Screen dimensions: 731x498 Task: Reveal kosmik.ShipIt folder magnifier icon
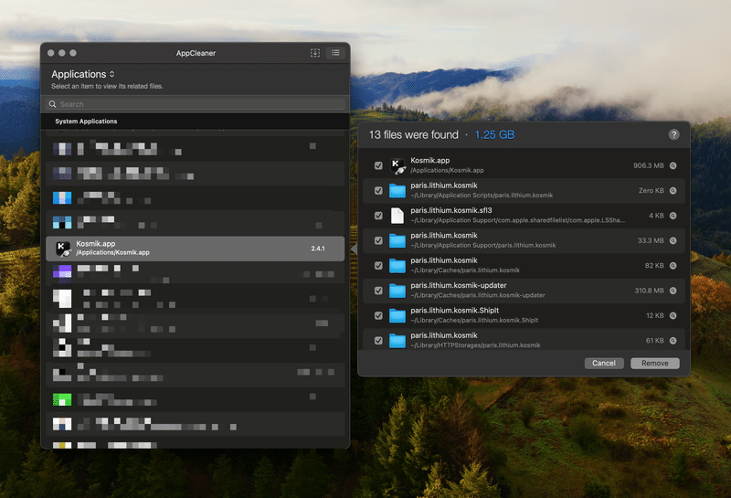[x=673, y=315]
